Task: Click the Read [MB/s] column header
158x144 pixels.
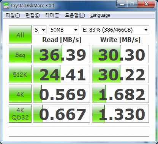Action: click(62, 40)
